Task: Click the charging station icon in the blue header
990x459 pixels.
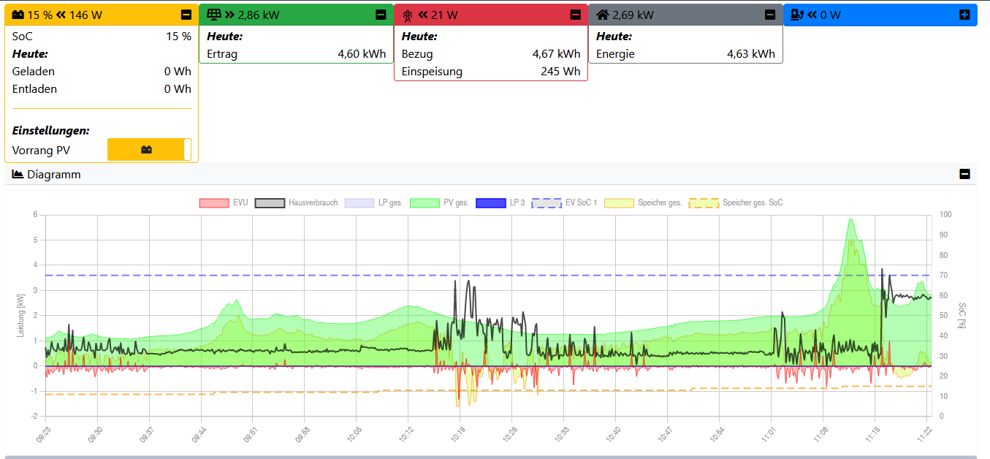Action: click(798, 15)
